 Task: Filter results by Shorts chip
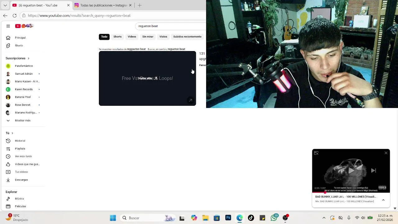[118, 37]
